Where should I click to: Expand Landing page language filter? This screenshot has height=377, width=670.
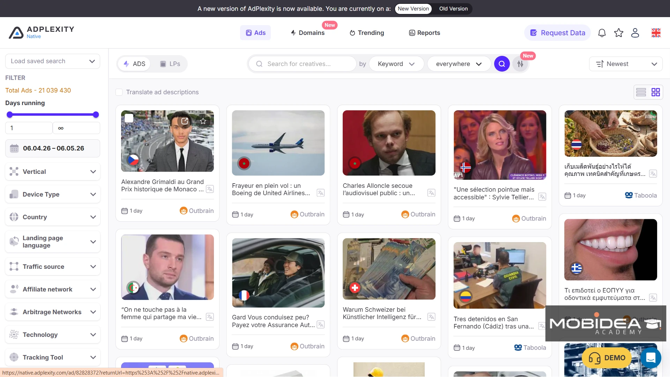pos(53,242)
